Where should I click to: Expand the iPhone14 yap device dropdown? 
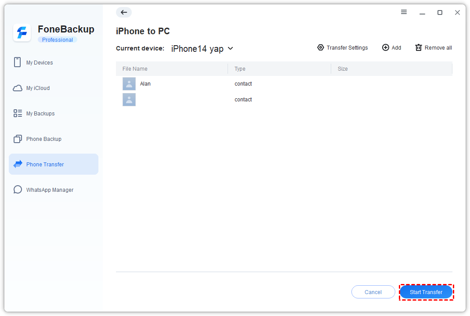230,48
